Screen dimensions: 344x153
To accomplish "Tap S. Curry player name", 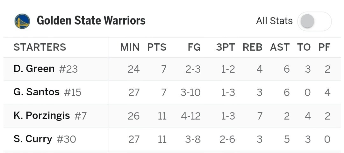I will point(33,139).
